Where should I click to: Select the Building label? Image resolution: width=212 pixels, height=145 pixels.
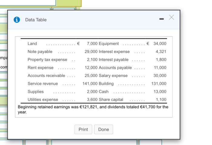106,84
